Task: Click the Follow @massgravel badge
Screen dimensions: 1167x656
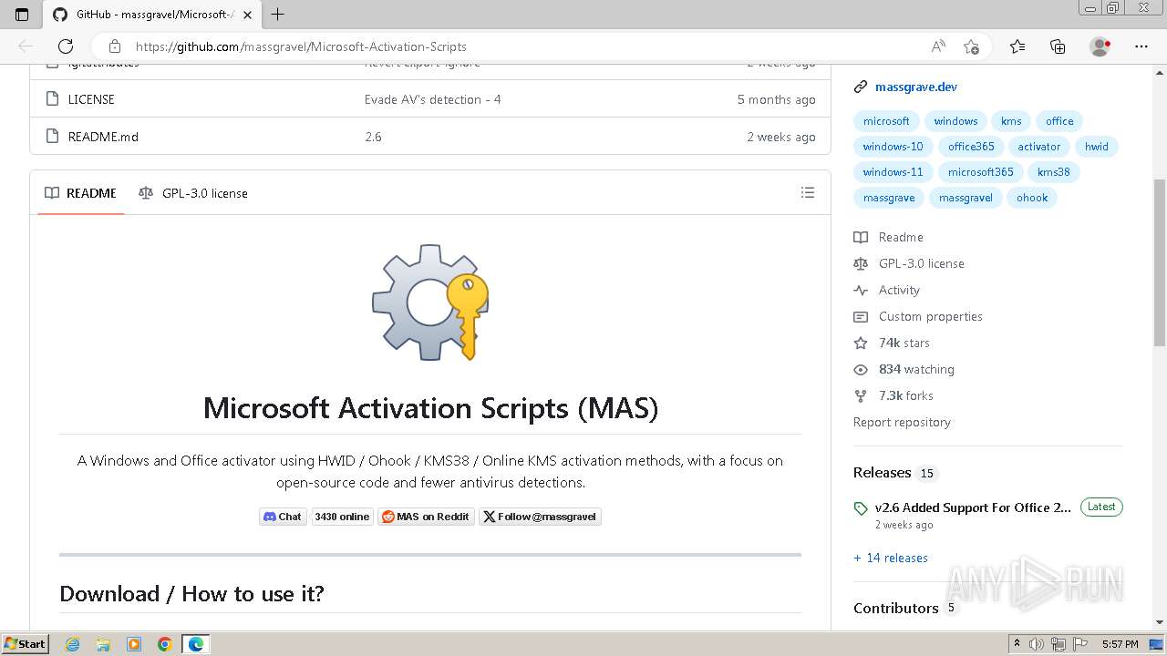Action: pos(540,517)
